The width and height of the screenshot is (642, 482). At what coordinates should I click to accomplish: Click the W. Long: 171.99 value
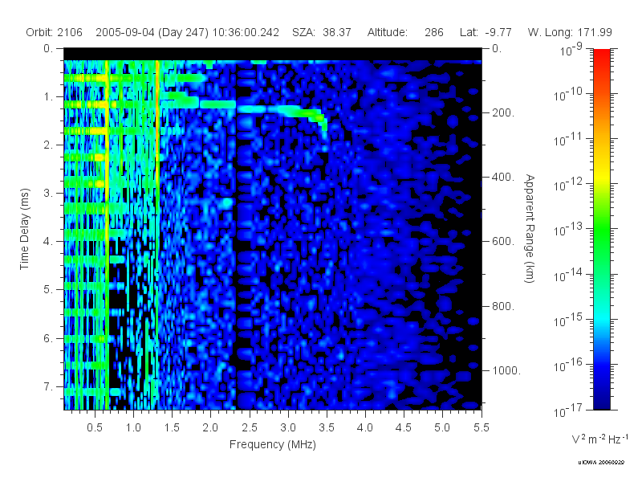coord(570,32)
